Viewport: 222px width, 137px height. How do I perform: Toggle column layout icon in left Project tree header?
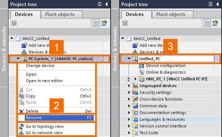[100, 4]
